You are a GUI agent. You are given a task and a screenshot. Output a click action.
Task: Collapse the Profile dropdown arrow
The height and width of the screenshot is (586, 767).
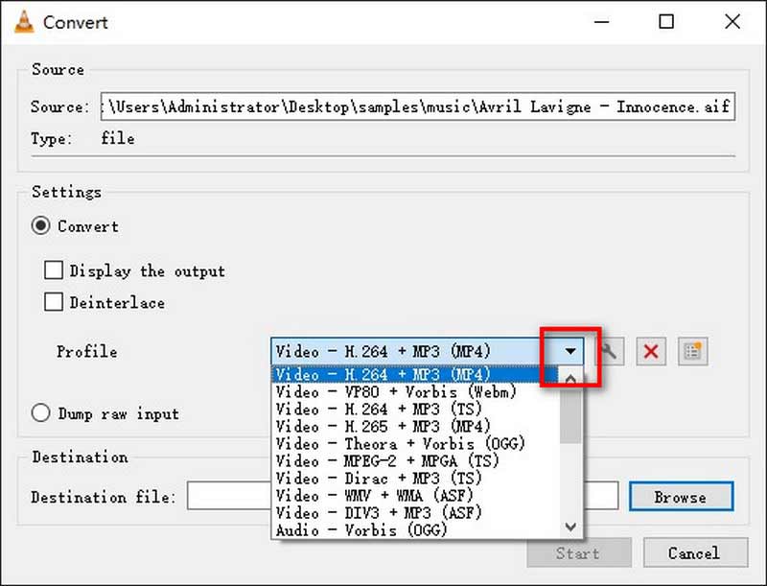[x=569, y=351]
